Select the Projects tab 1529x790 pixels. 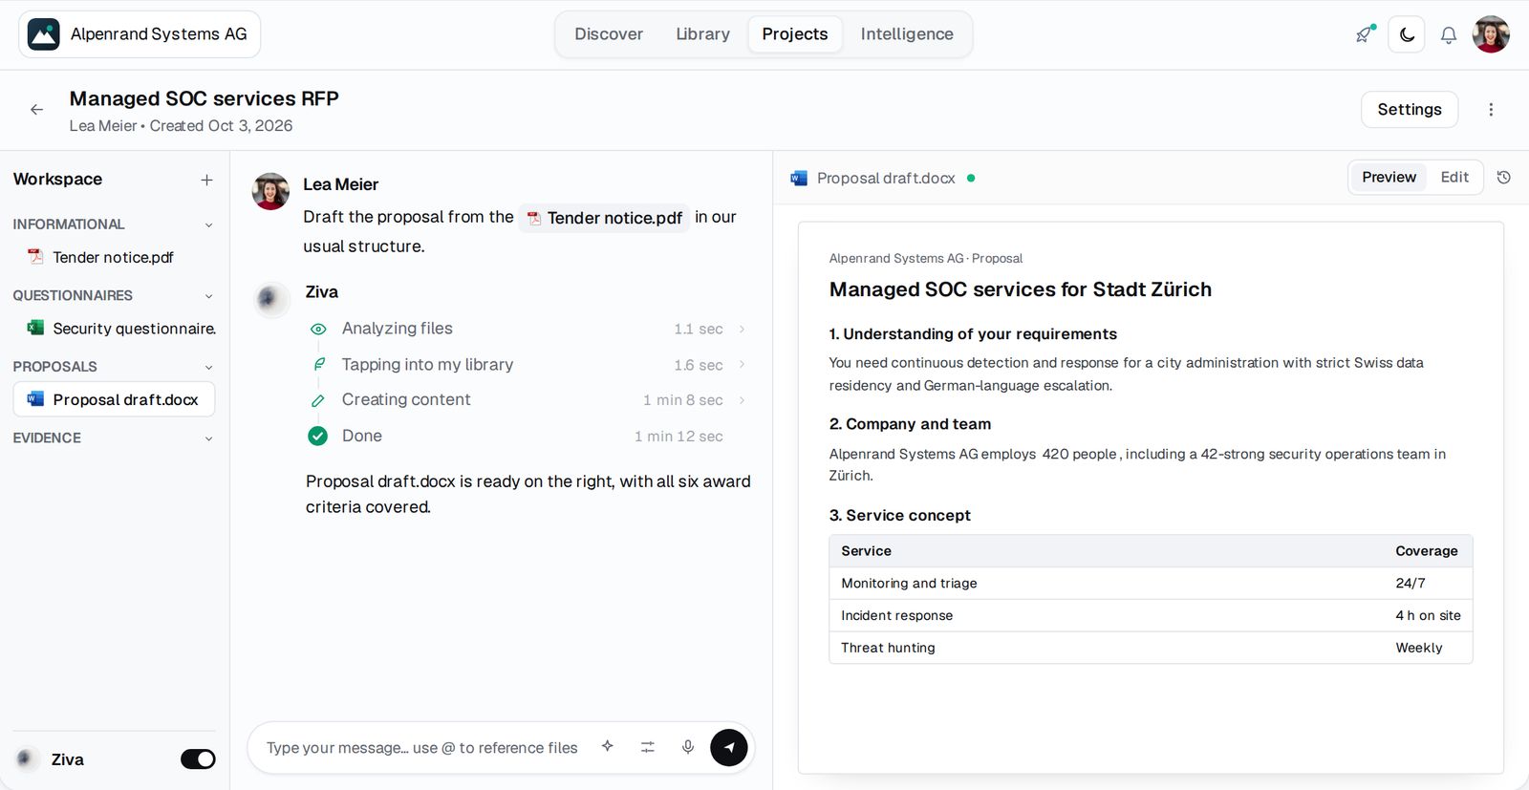[x=795, y=34]
